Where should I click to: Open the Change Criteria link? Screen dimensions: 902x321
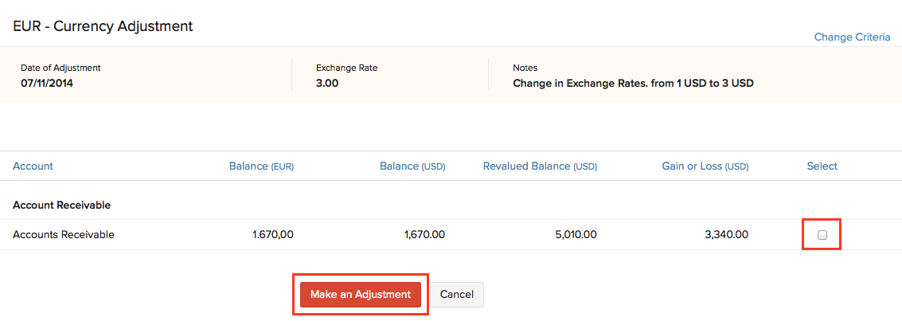coord(852,37)
